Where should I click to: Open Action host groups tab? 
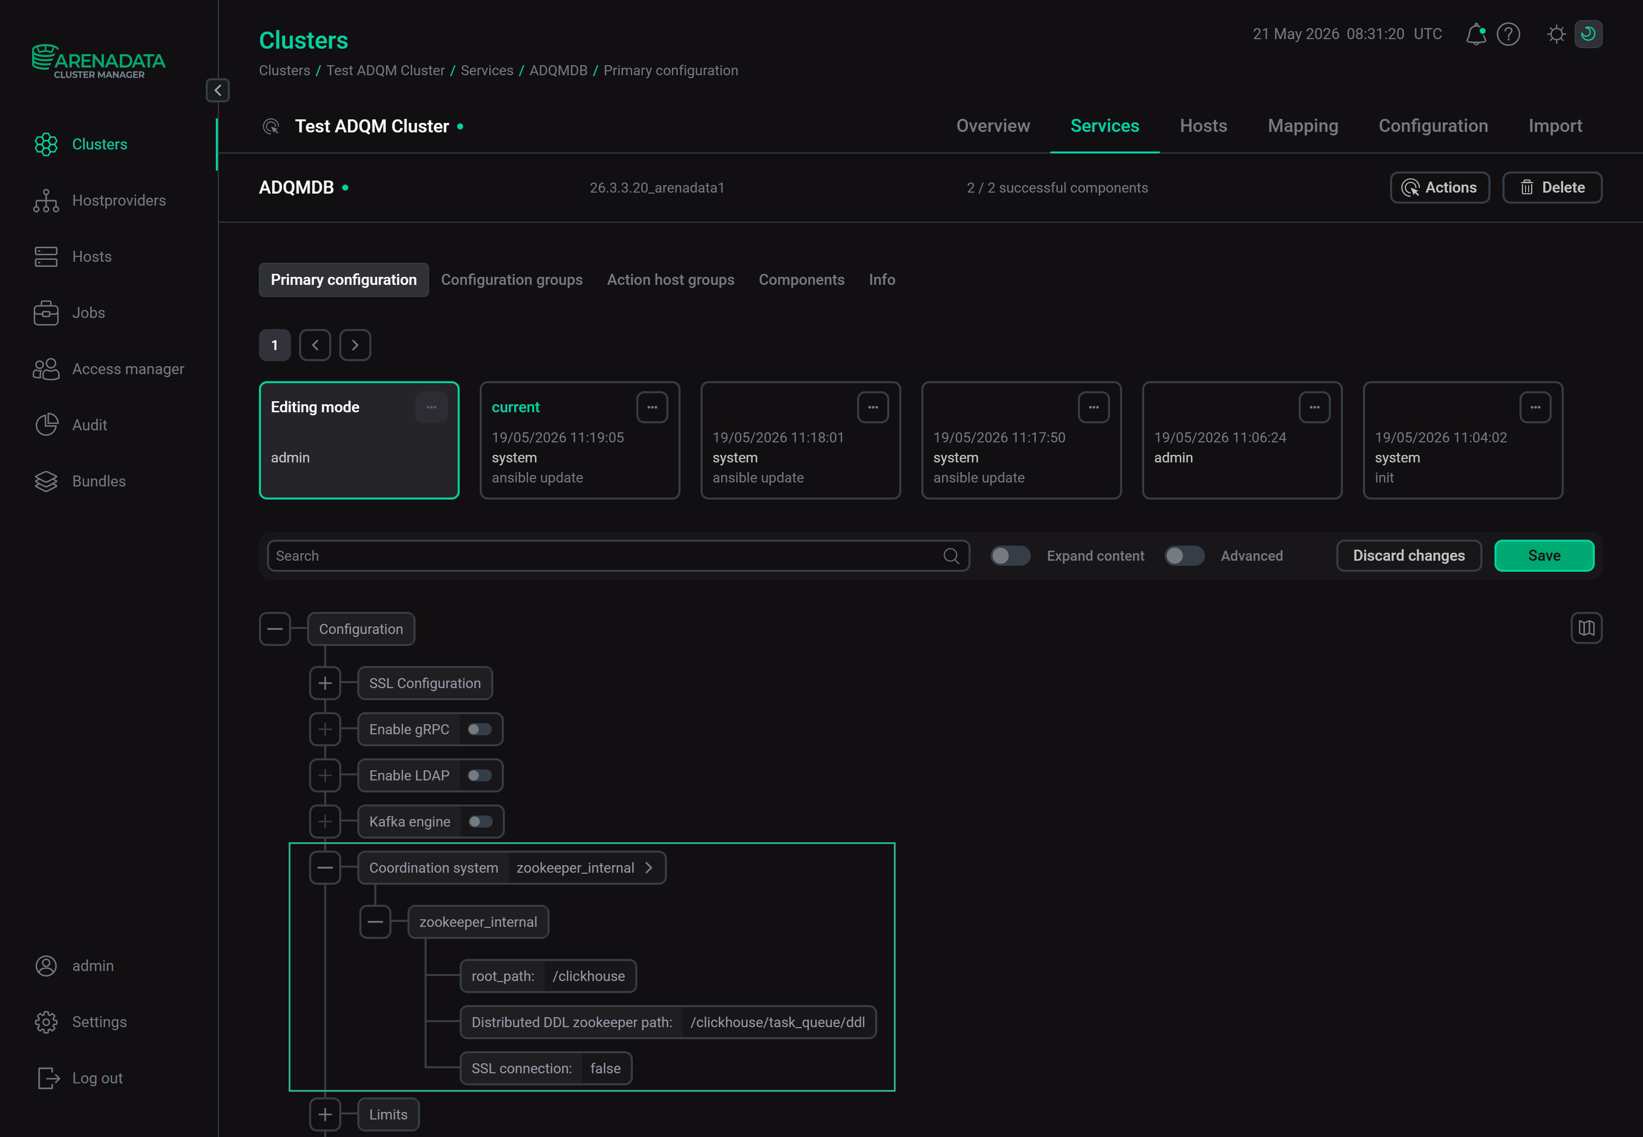670,280
